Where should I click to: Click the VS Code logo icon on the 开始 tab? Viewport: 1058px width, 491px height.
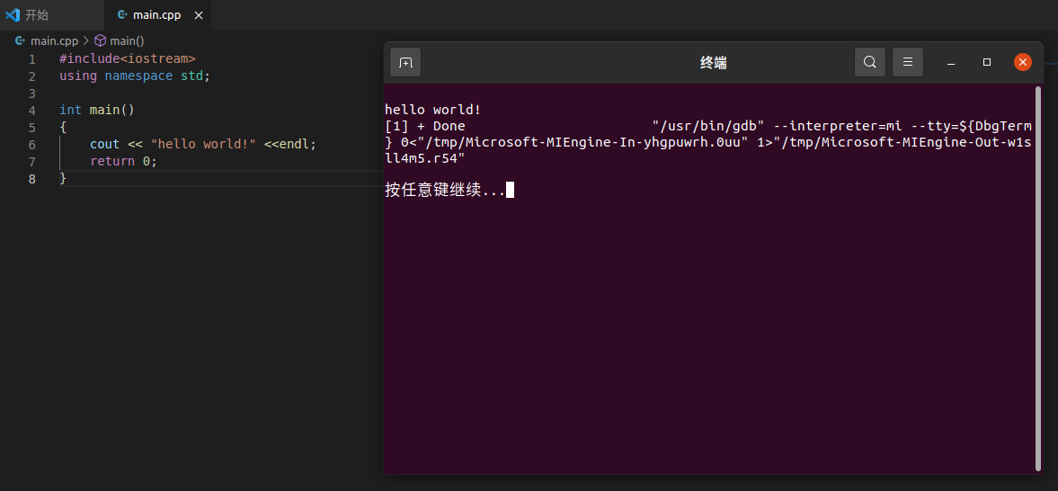13,15
